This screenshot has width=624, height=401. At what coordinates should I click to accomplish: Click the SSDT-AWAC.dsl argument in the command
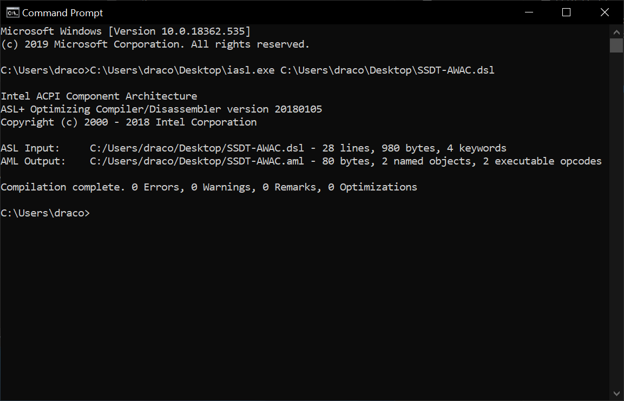pos(387,70)
